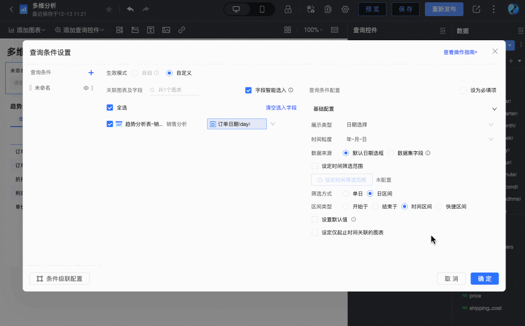Image resolution: width=525 pixels, height=326 pixels.
Task: Select 默认日期选框 data source
Action: 346,153
